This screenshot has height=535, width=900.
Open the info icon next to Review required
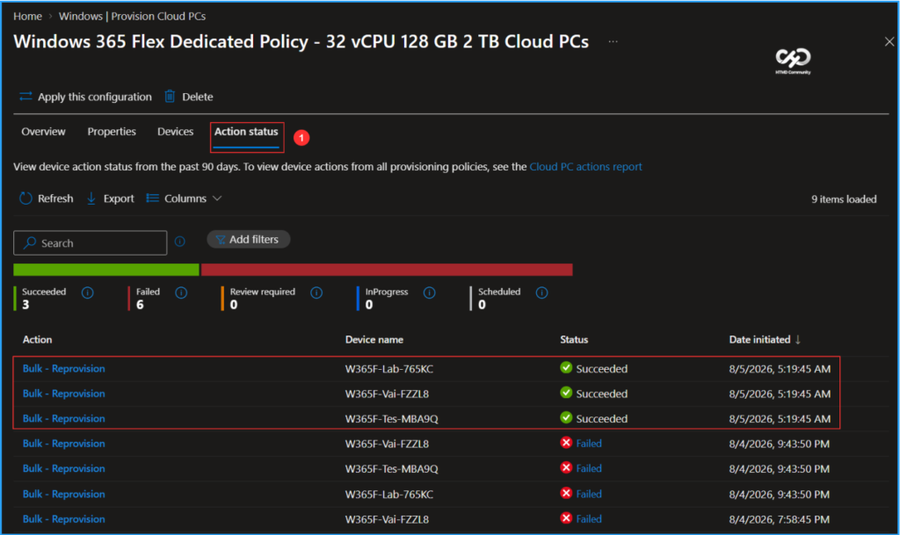tap(316, 293)
